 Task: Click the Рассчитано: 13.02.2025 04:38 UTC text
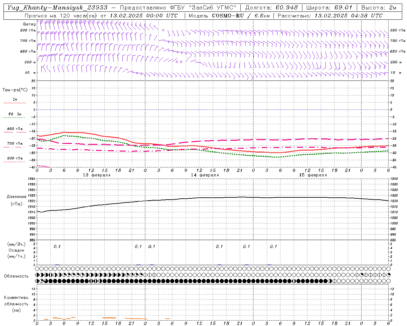tap(330, 16)
